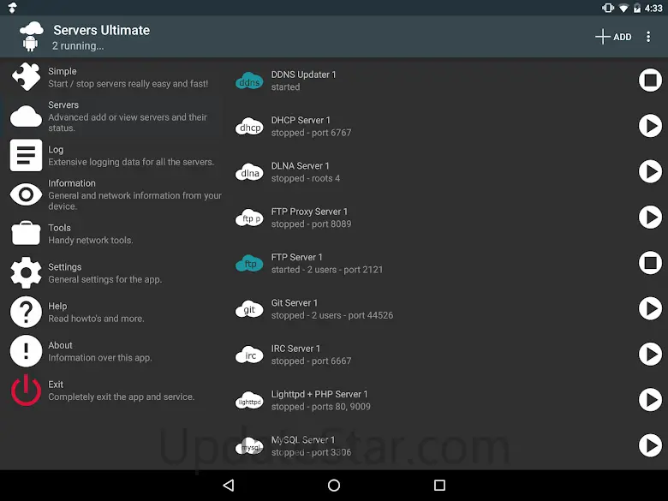
Task: Click the ADD button
Action: (x=613, y=37)
